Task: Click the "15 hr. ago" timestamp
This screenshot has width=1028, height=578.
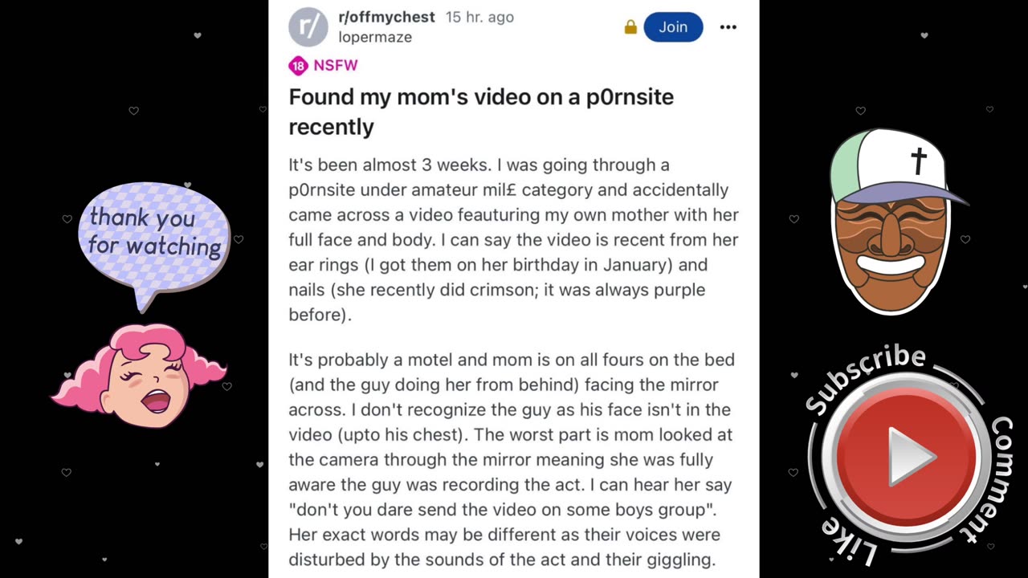Action: point(479,17)
